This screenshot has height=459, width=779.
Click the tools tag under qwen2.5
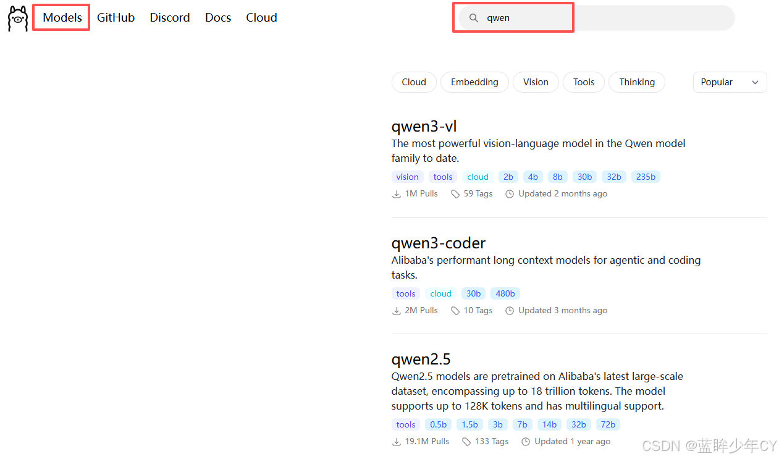[x=406, y=424]
